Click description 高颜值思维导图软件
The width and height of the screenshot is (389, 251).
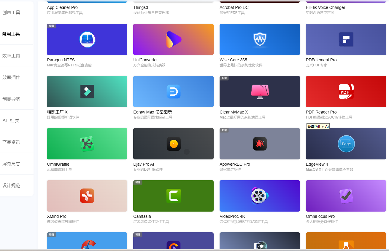(63, 222)
